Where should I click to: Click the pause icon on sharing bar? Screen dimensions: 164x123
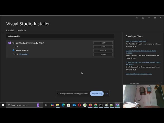click(x=58, y=94)
